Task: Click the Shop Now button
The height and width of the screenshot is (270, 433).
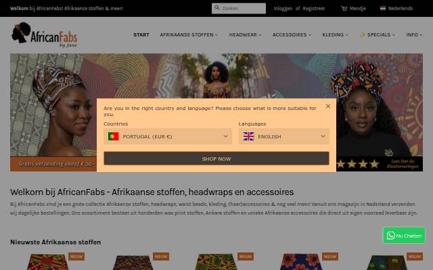Action: coord(216,159)
